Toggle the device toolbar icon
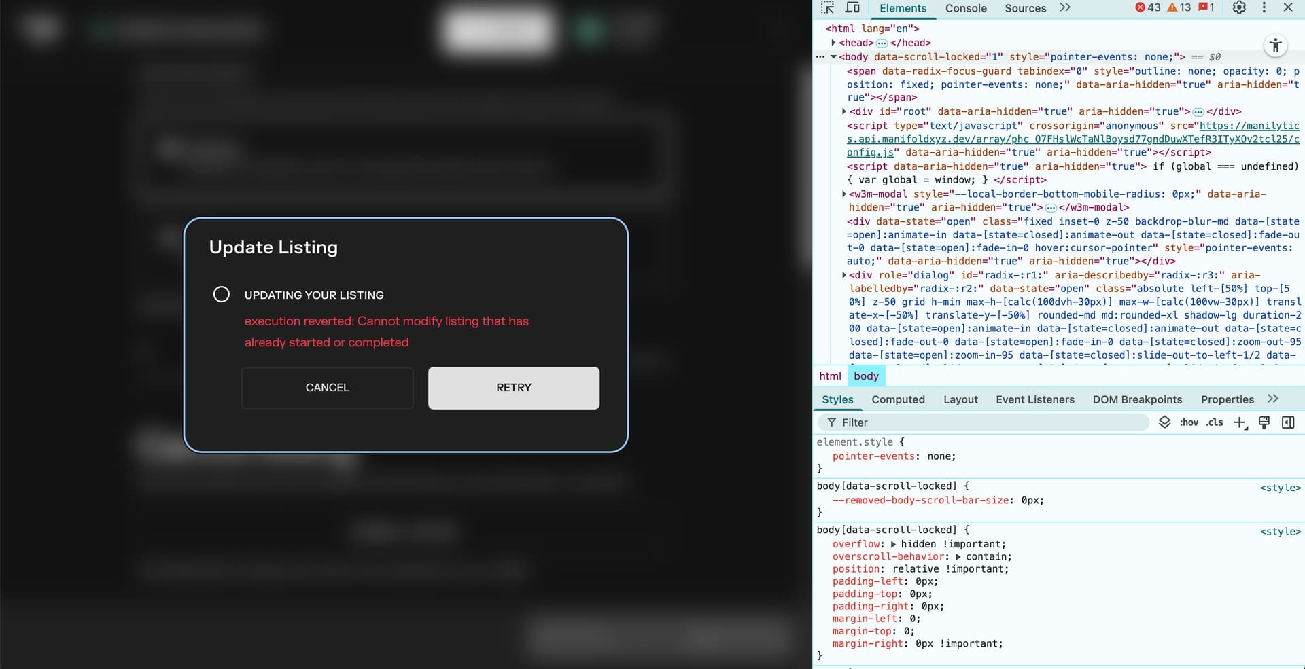This screenshot has width=1305, height=669. 852,8
